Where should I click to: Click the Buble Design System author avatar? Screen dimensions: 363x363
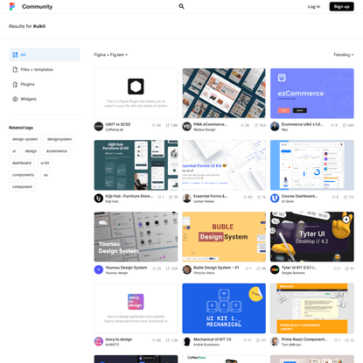[187, 269]
